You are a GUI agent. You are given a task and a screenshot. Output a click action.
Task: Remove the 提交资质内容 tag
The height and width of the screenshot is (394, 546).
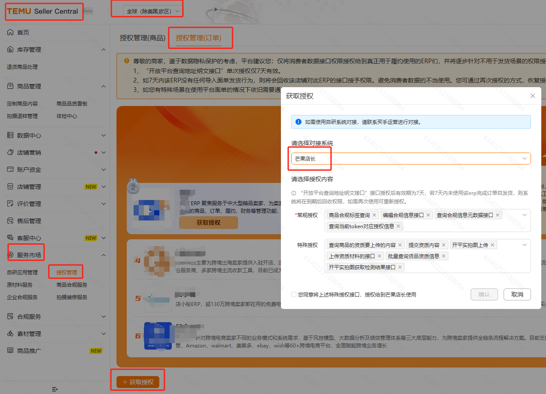(x=444, y=245)
